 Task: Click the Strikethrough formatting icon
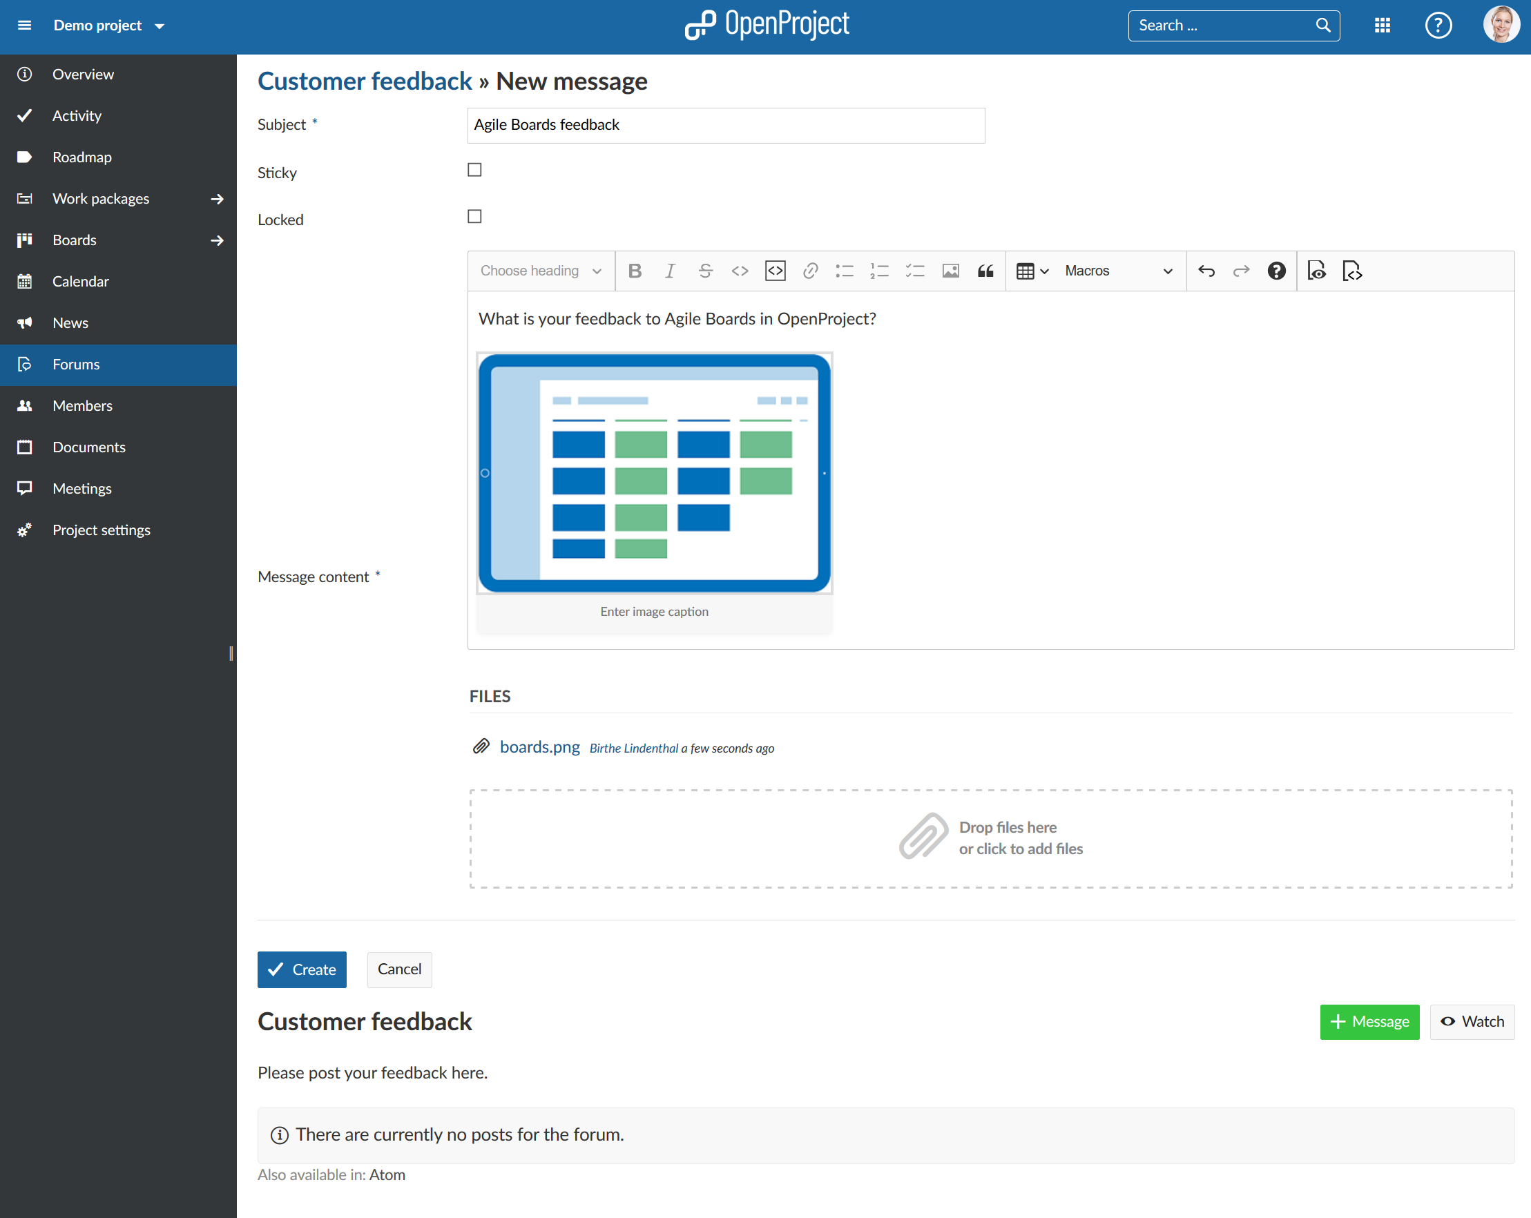704,271
